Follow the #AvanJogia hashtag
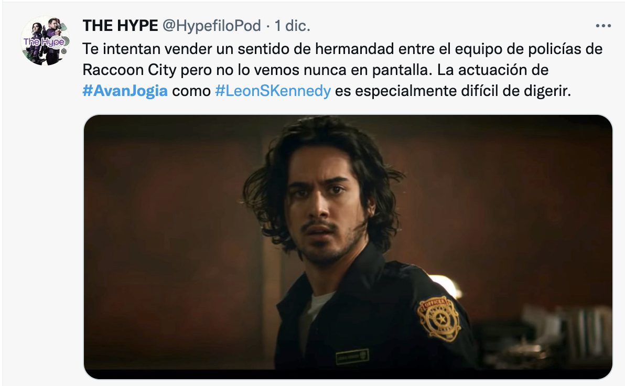625x386 pixels. [125, 91]
